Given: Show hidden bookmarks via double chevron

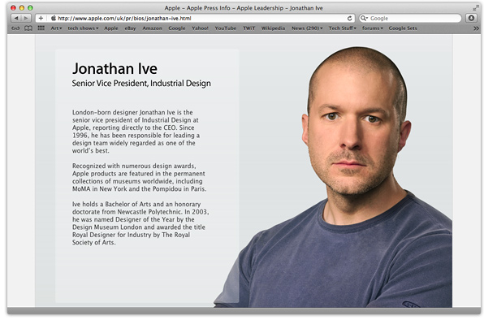Looking at the screenshot, I should pos(476,28).
